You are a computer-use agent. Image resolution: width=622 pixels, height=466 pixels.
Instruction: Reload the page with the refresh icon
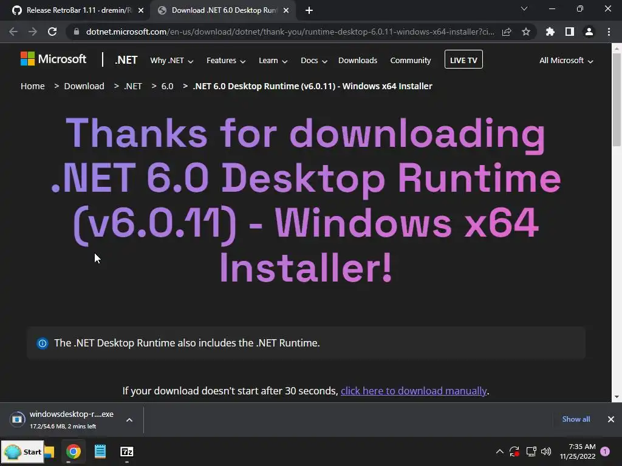52,32
